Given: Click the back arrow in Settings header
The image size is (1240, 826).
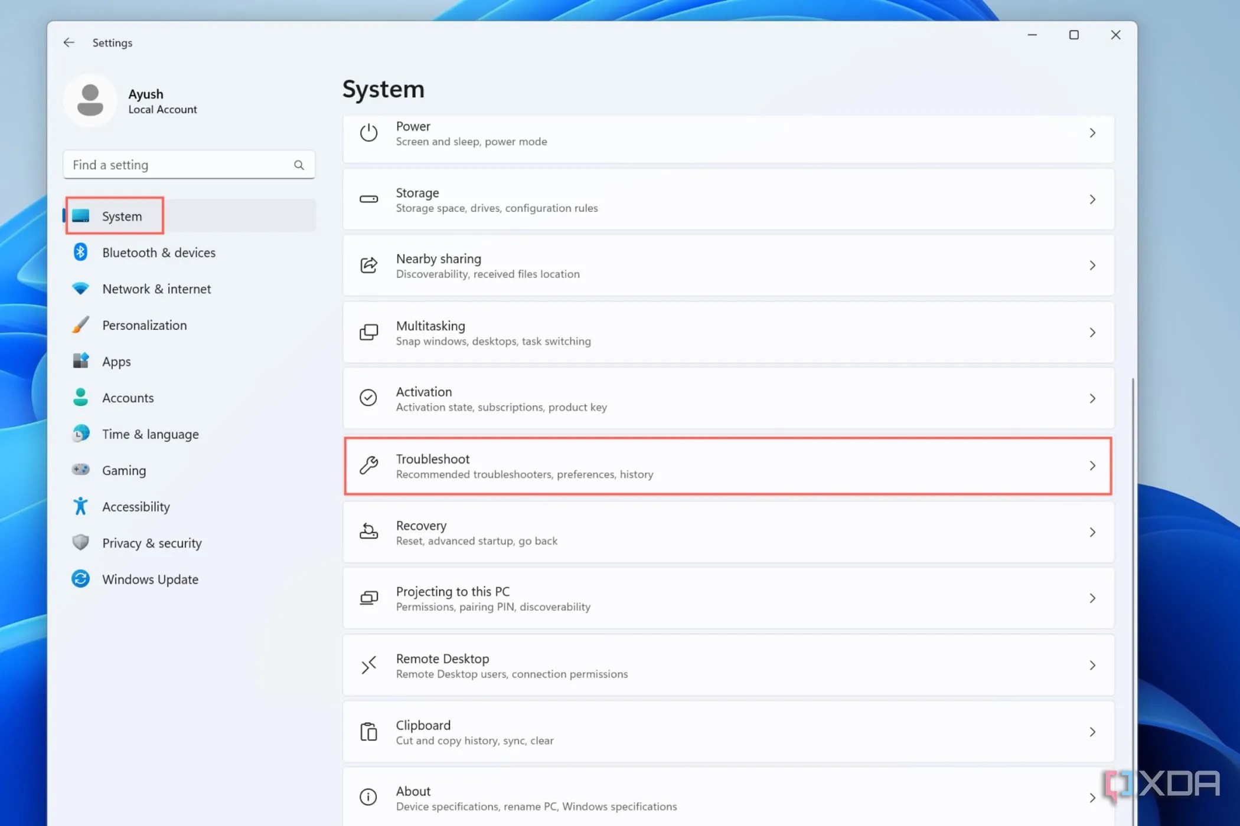Looking at the screenshot, I should (x=69, y=42).
